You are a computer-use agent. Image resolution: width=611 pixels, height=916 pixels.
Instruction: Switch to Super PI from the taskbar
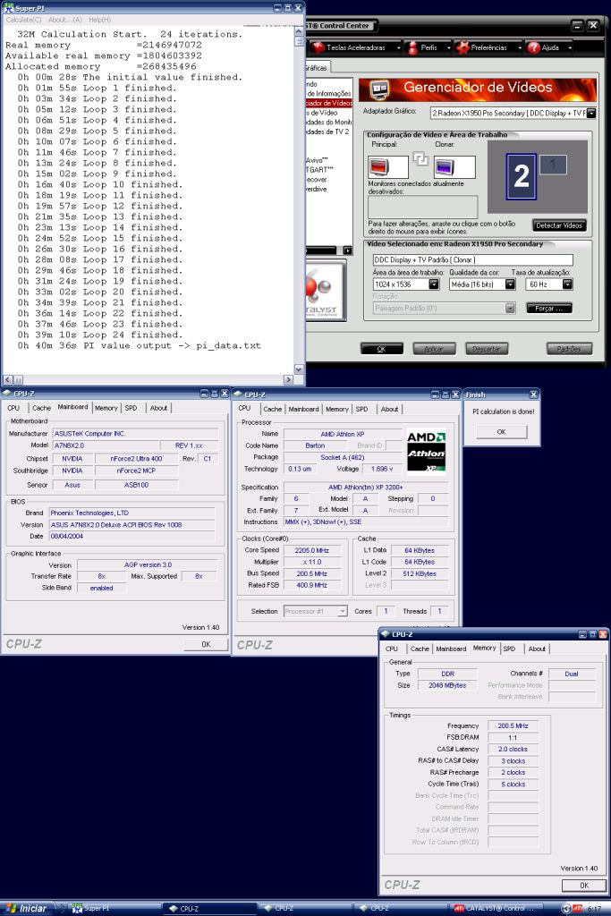[112, 909]
